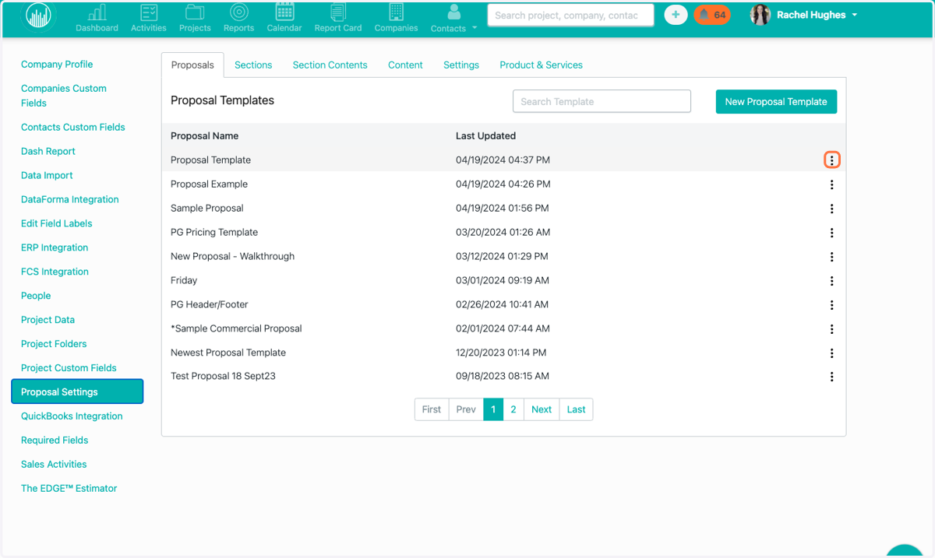This screenshot has width=935, height=558.
Task: Switch to the Settings tab
Action: [x=461, y=65]
